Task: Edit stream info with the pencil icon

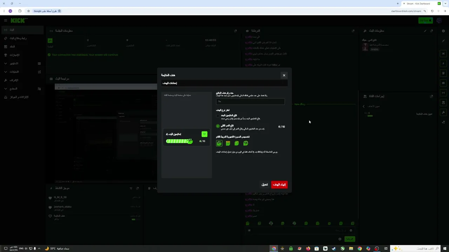Action: pos(425,31)
